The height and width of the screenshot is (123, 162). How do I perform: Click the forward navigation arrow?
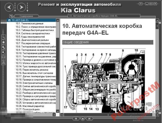[x=22, y=7]
